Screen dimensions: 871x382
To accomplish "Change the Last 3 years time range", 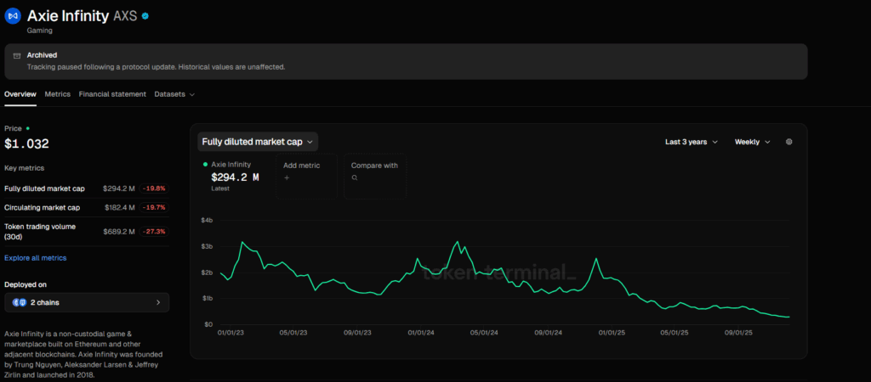I will coord(692,142).
